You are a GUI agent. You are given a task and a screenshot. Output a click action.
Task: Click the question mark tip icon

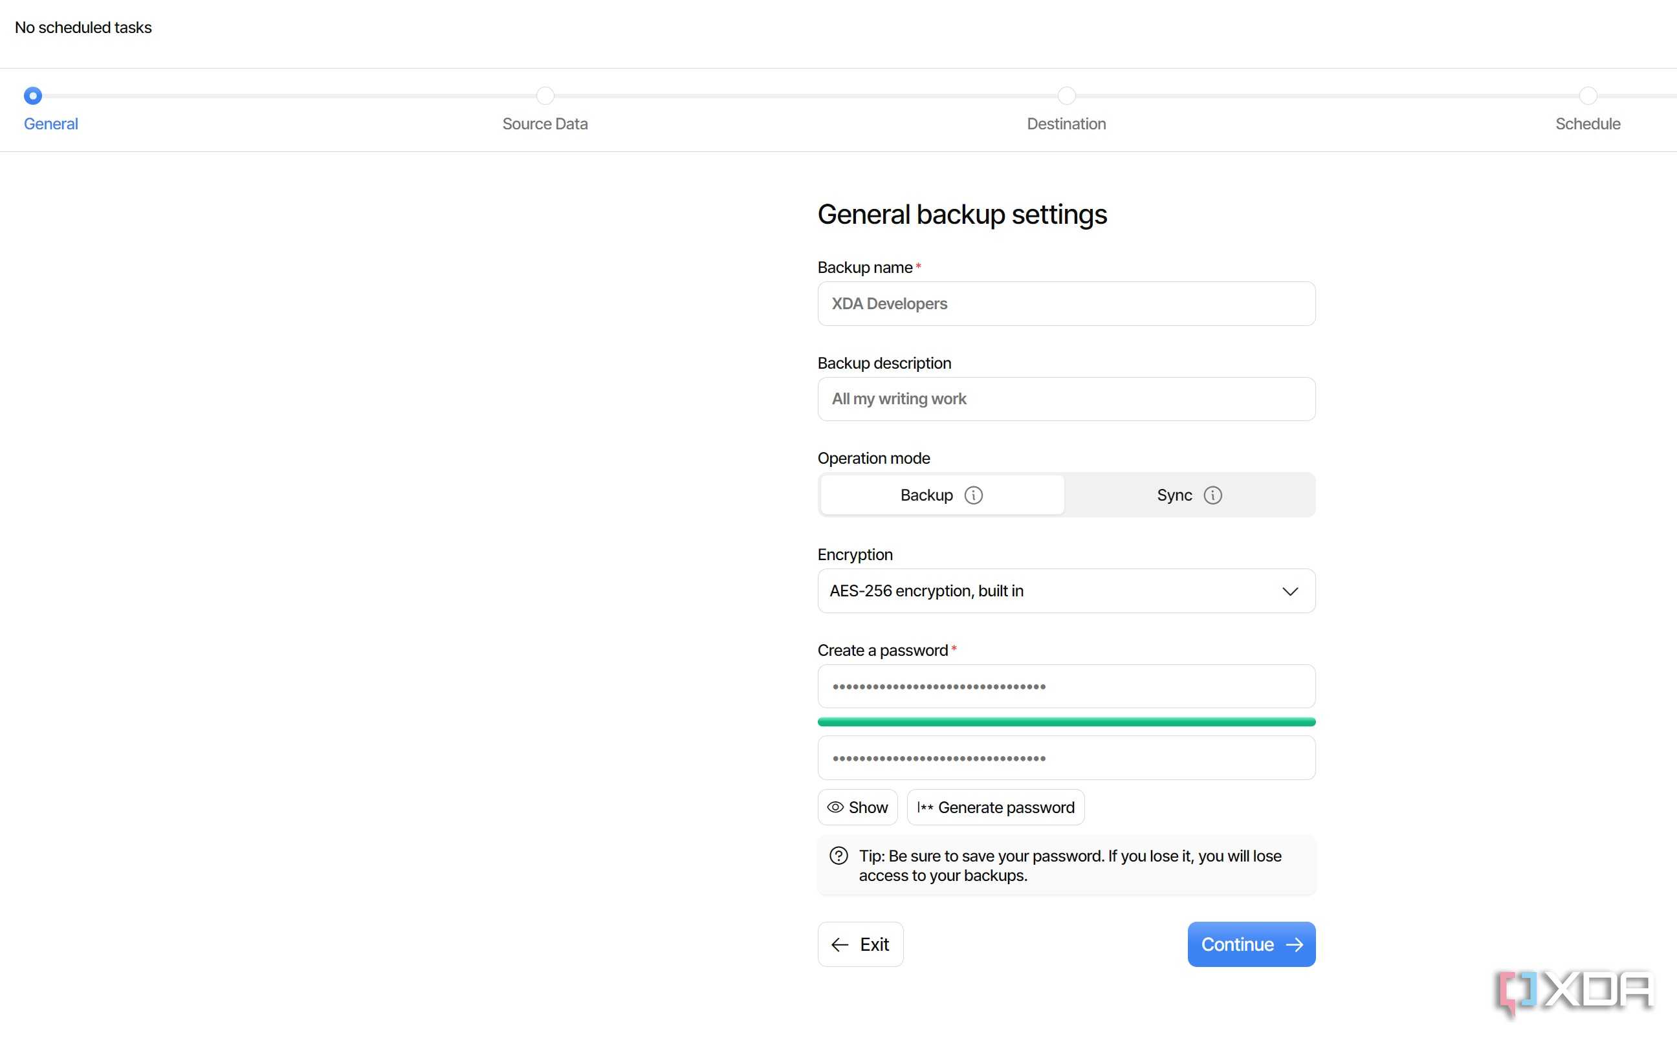(x=838, y=856)
